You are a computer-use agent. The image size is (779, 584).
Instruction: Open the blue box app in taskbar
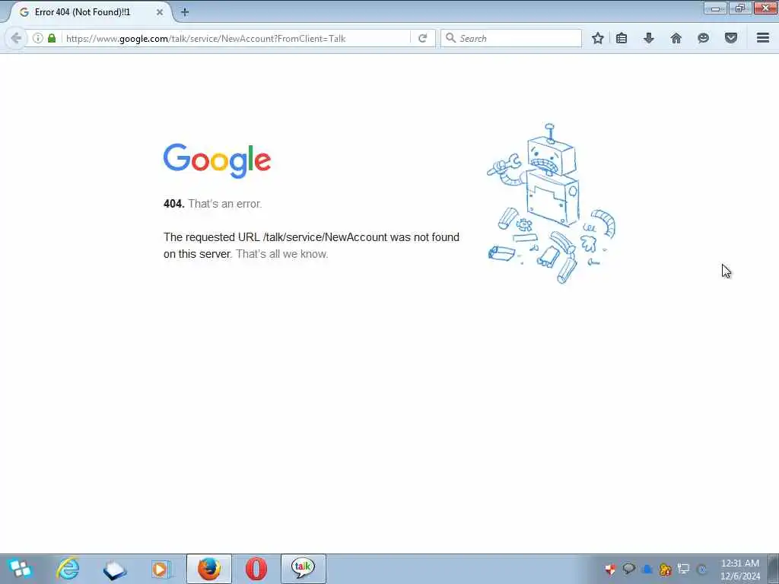tap(115, 570)
